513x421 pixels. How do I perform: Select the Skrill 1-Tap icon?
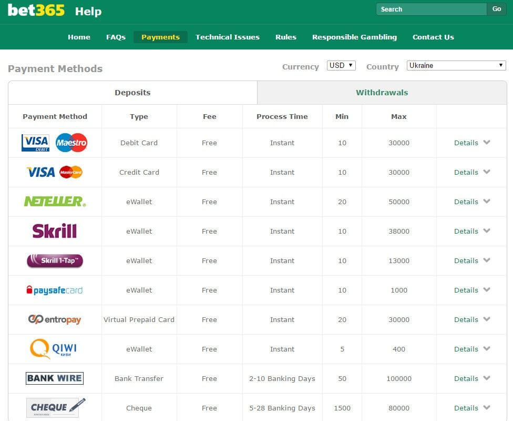(54, 260)
